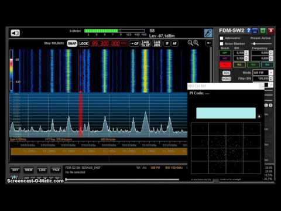This screenshot has width=281, height=211.
Task: Click the LOG button
Action: click(42, 170)
